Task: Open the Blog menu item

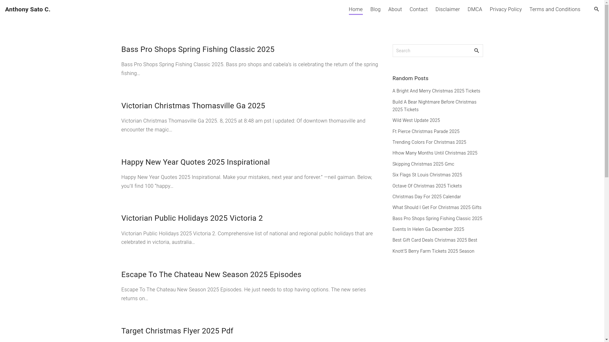Action: click(375, 9)
